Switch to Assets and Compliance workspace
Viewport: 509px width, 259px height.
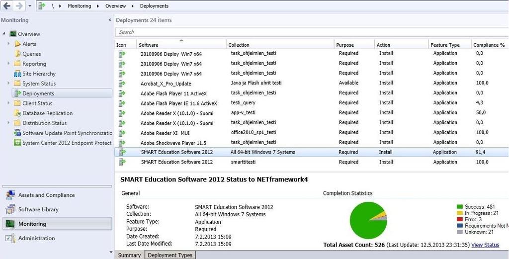[x=57, y=195]
